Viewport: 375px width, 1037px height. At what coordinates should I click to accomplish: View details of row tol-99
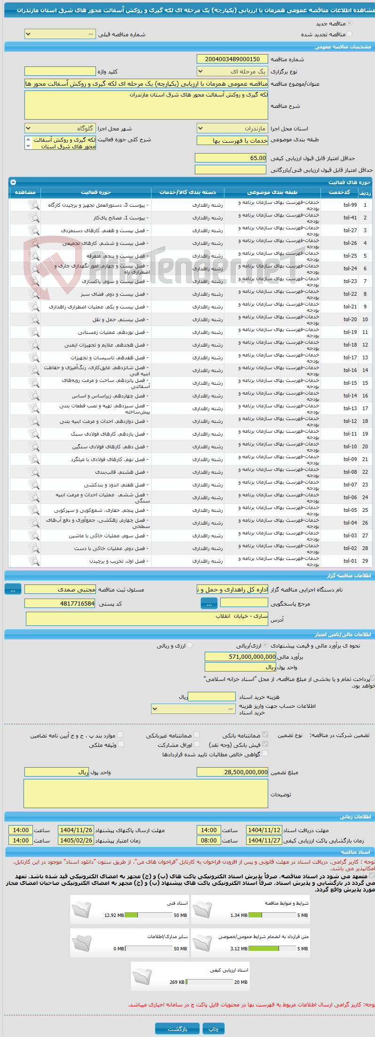[34, 205]
